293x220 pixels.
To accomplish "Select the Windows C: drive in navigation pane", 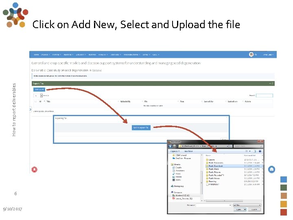I will pos(181,196).
